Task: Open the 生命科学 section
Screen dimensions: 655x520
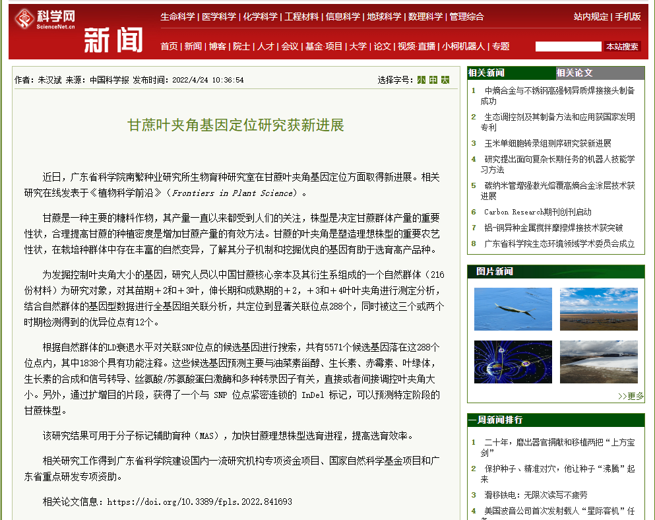Action: (x=177, y=16)
